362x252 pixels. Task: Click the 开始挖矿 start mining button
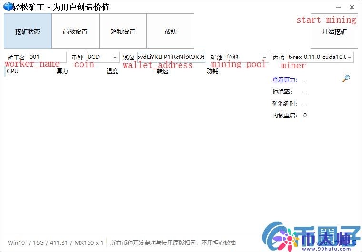point(334,31)
